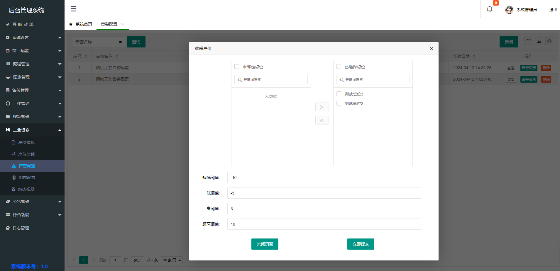Select the 点位模拟 sidebar item icon

pyautogui.click(x=13, y=142)
